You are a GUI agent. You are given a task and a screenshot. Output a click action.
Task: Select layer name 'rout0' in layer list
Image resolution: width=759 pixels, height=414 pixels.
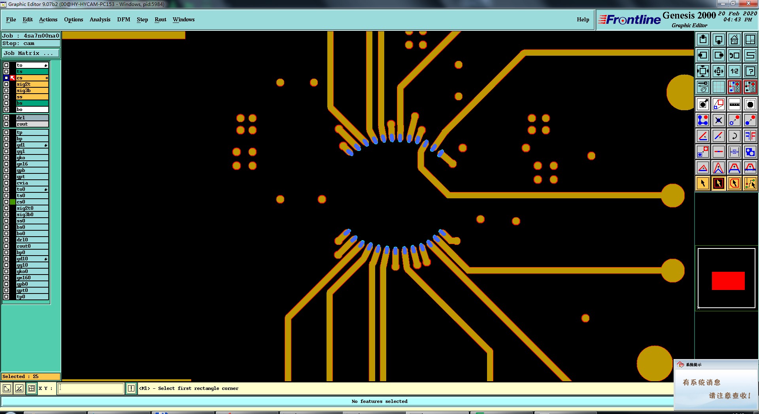32,246
